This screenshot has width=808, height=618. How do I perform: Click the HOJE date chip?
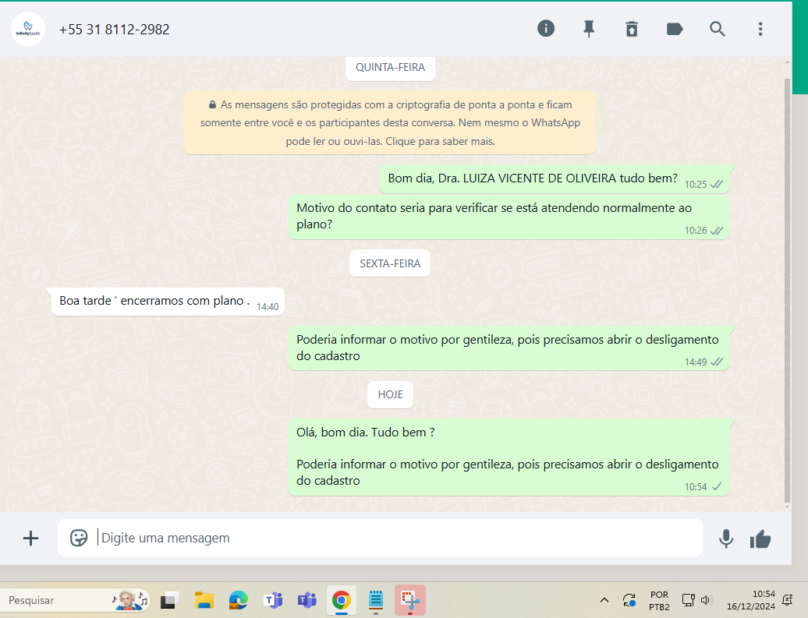[390, 394]
